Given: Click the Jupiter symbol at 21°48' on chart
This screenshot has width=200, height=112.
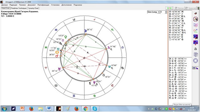Looking at the screenshot, I should click(x=109, y=47).
